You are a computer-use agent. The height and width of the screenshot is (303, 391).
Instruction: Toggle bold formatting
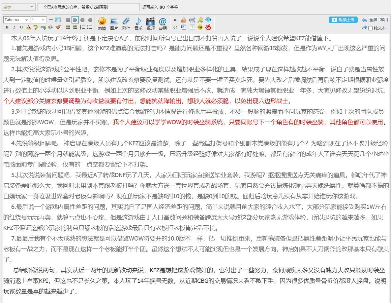(7, 27)
